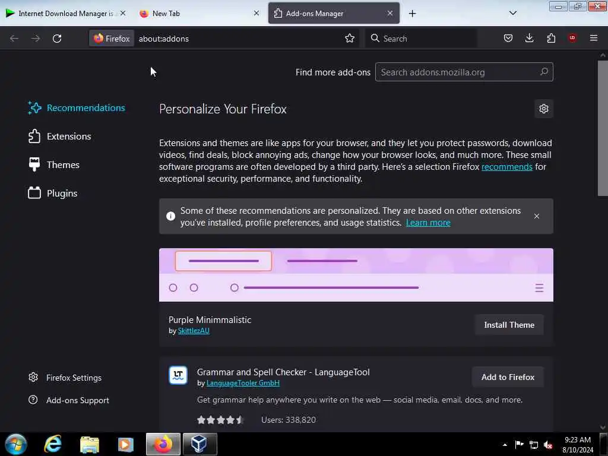608x456 pixels.
Task: Open Purple Minimmalistic theme preview image
Action: tap(356, 275)
